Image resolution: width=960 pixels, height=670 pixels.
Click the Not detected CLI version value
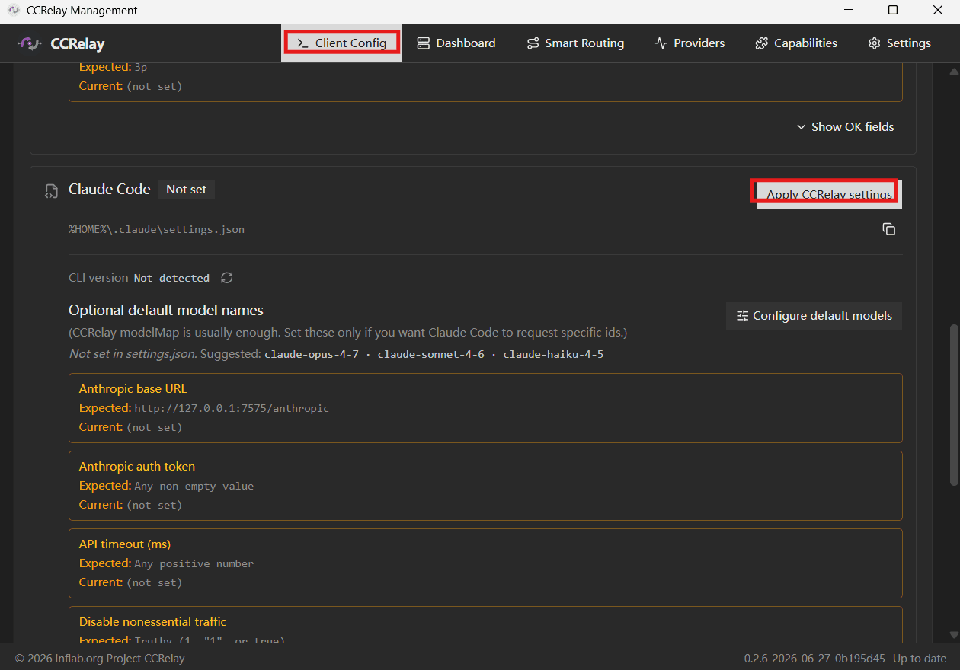(171, 279)
